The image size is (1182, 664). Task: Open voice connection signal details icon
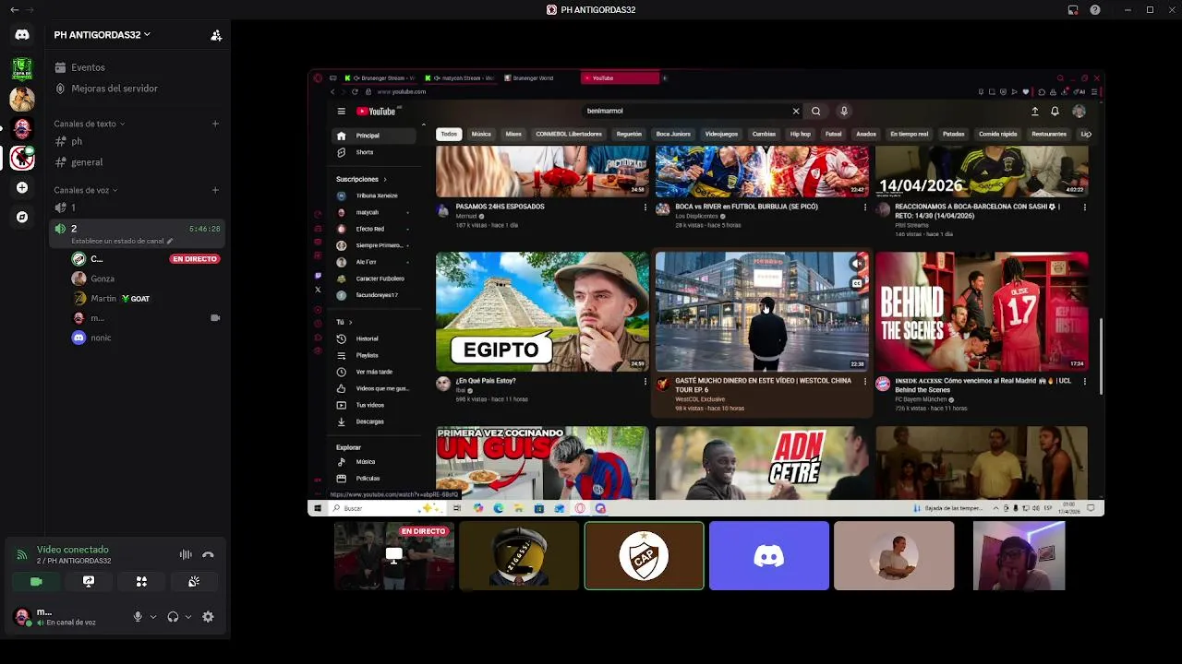click(x=21, y=555)
